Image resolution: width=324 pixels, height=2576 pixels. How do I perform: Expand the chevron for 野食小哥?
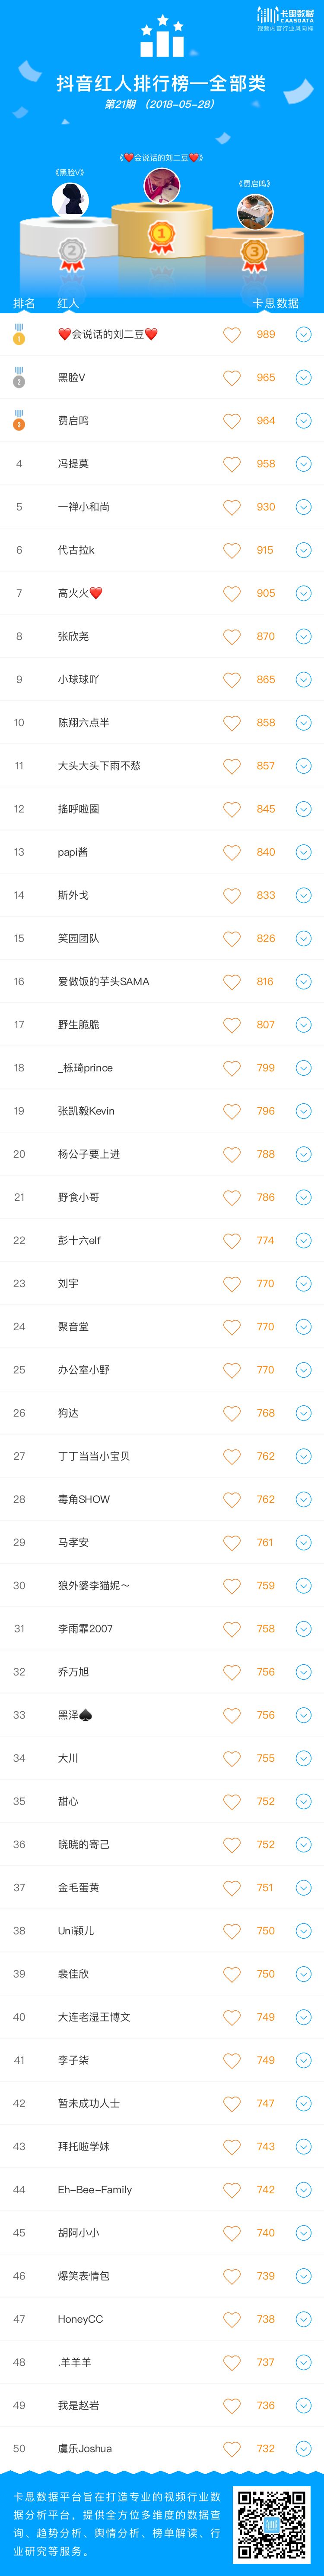click(303, 1197)
